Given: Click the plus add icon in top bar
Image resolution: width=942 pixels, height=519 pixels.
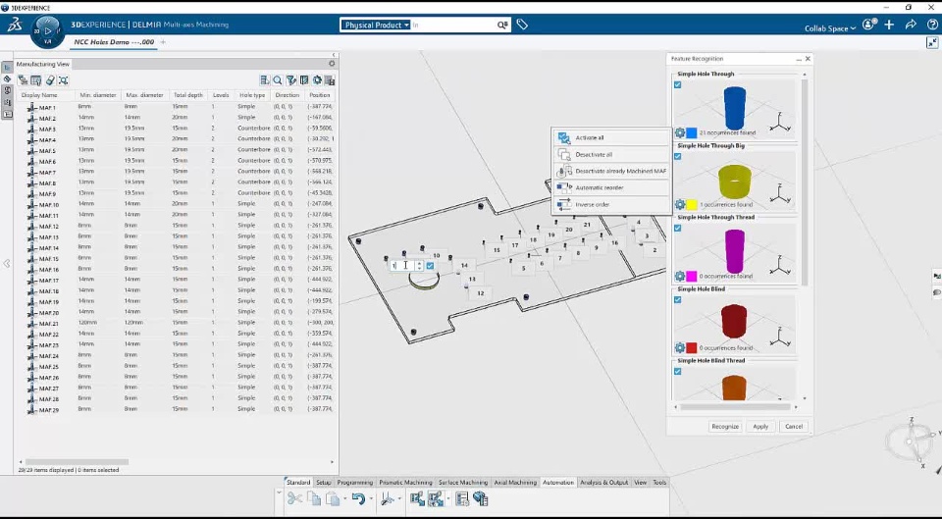Looking at the screenshot, I should point(889,25).
